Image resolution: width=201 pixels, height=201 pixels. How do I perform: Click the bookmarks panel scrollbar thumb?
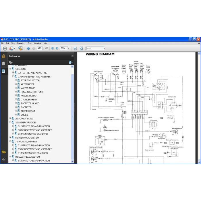[x=72, y=117]
